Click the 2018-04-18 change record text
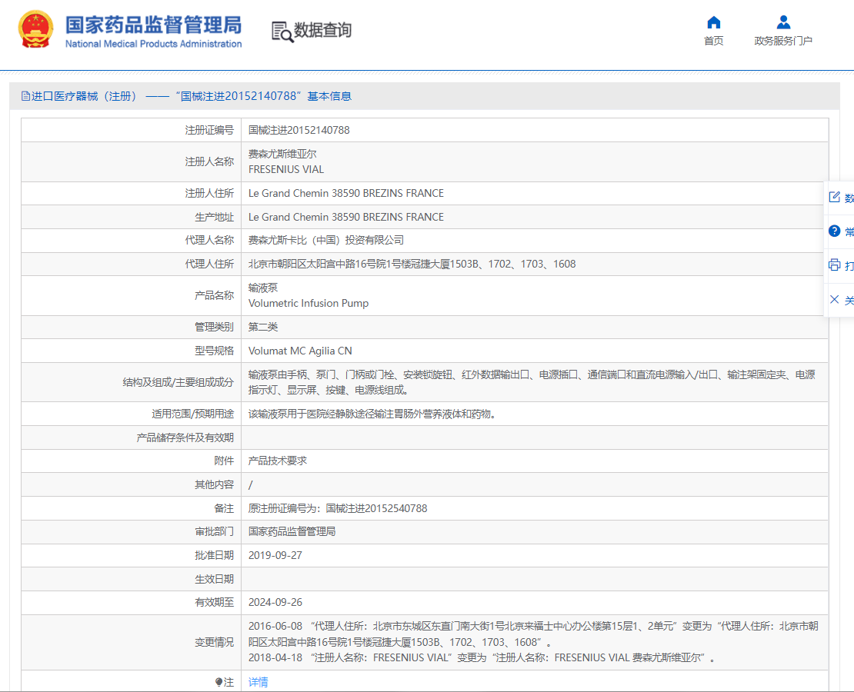The width and height of the screenshot is (854, 692). pyautogui.click(x=482, y=657)
